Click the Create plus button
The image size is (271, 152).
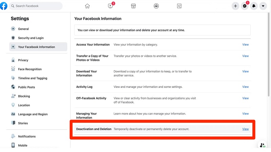click(235, 6)
